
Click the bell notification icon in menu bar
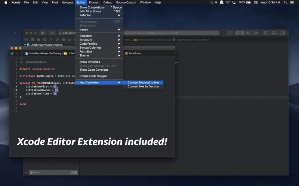[221, 3]
